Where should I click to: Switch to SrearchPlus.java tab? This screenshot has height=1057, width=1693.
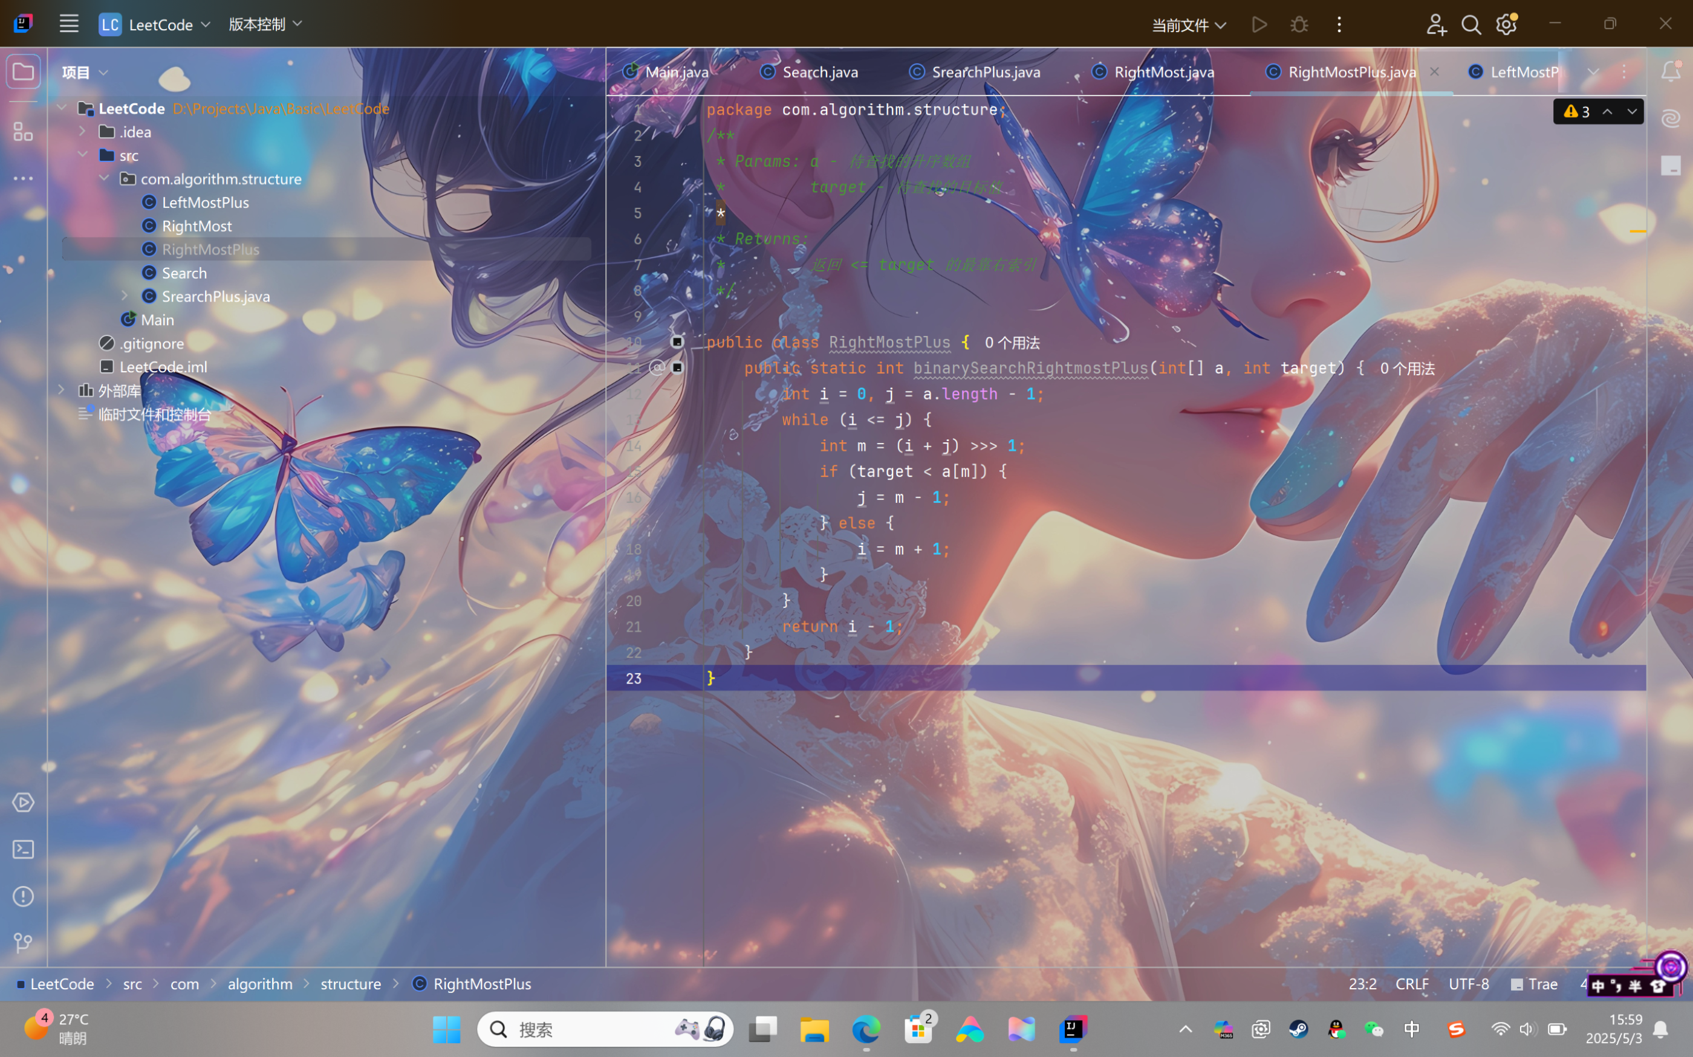[975, 71]
